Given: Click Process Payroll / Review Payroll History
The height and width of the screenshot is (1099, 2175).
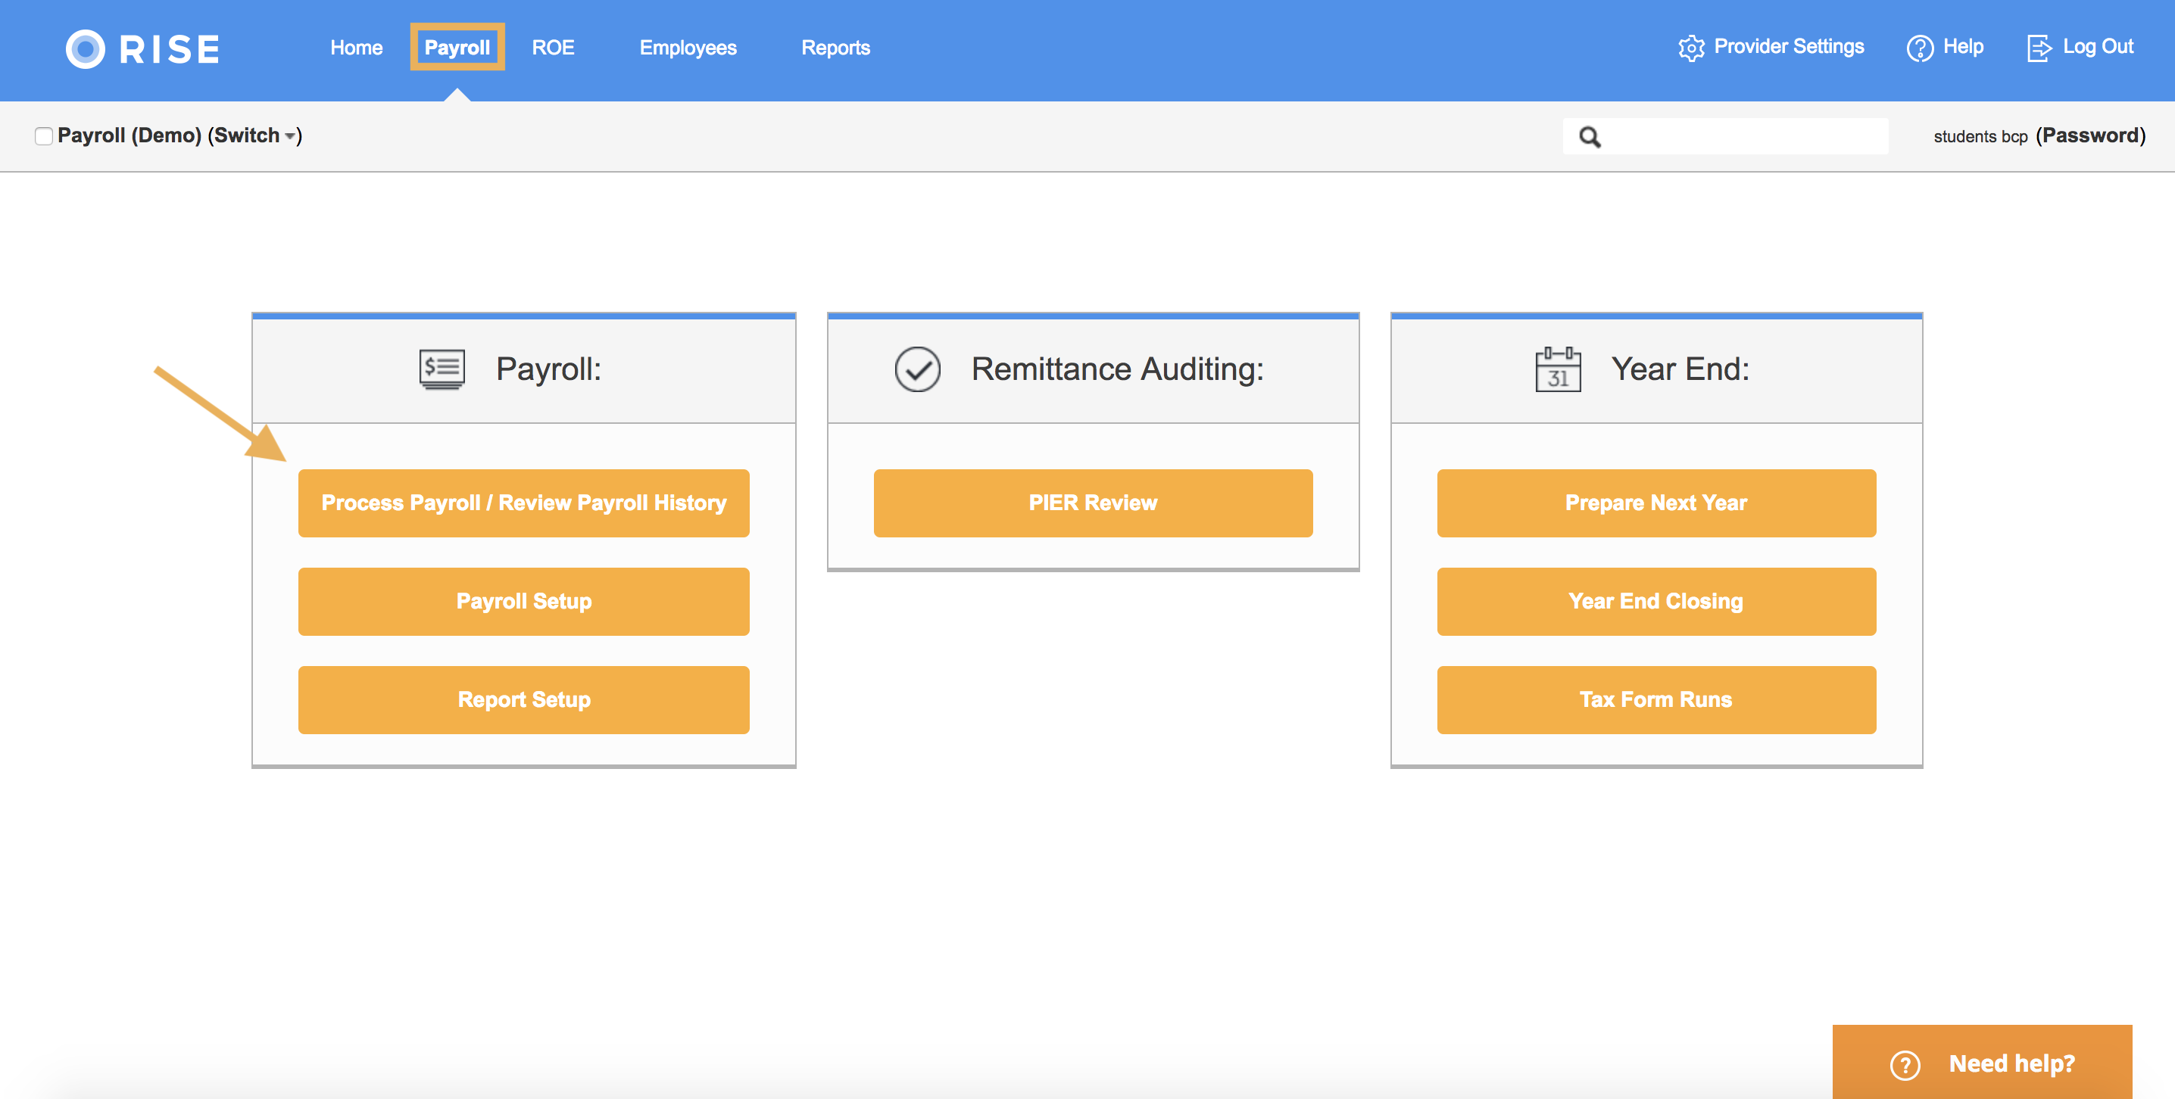Looking at the screenshot, I should 523,503.
